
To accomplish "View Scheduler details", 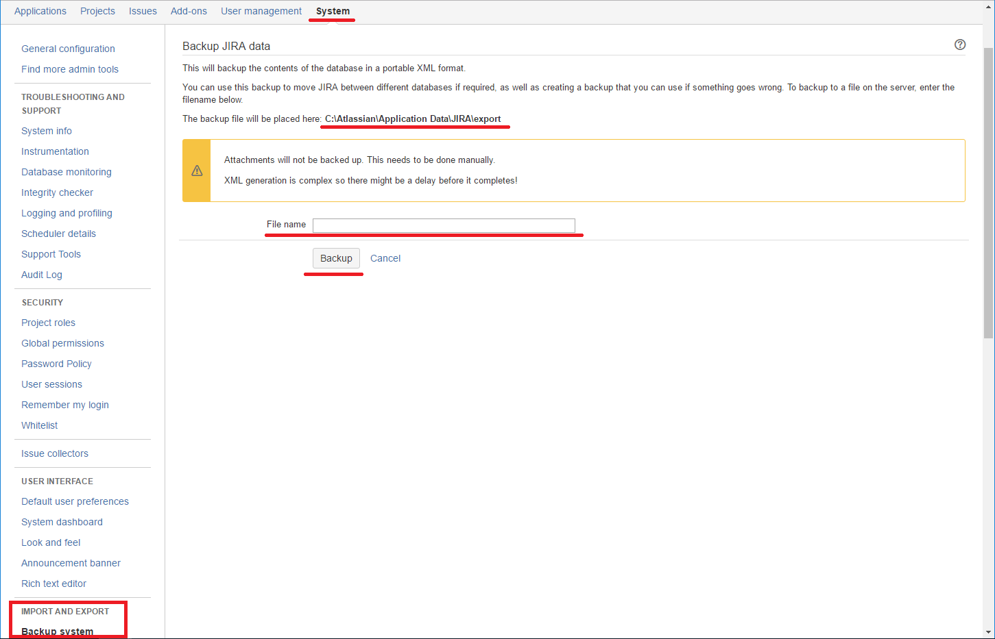I will point(58,234).
